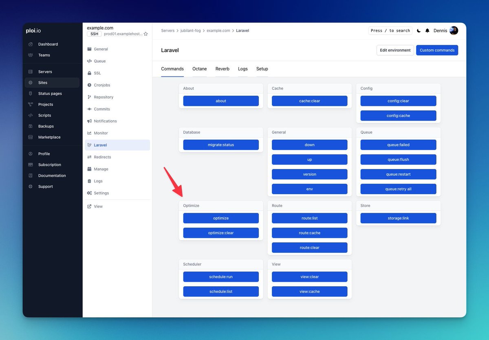
Task: Click the Cronjobs clock icon
Action: (x=90, y=85)
